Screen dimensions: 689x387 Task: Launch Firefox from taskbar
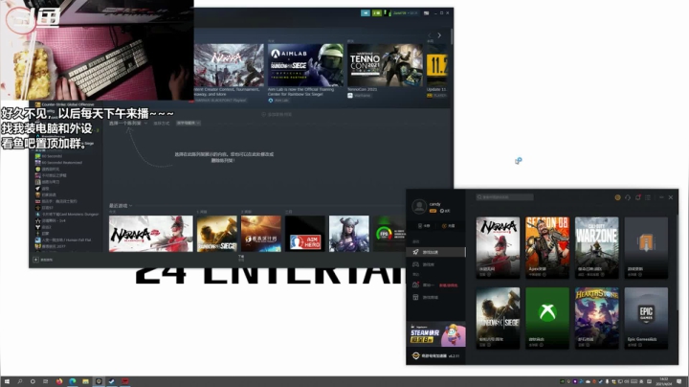[x=59, y=381]
